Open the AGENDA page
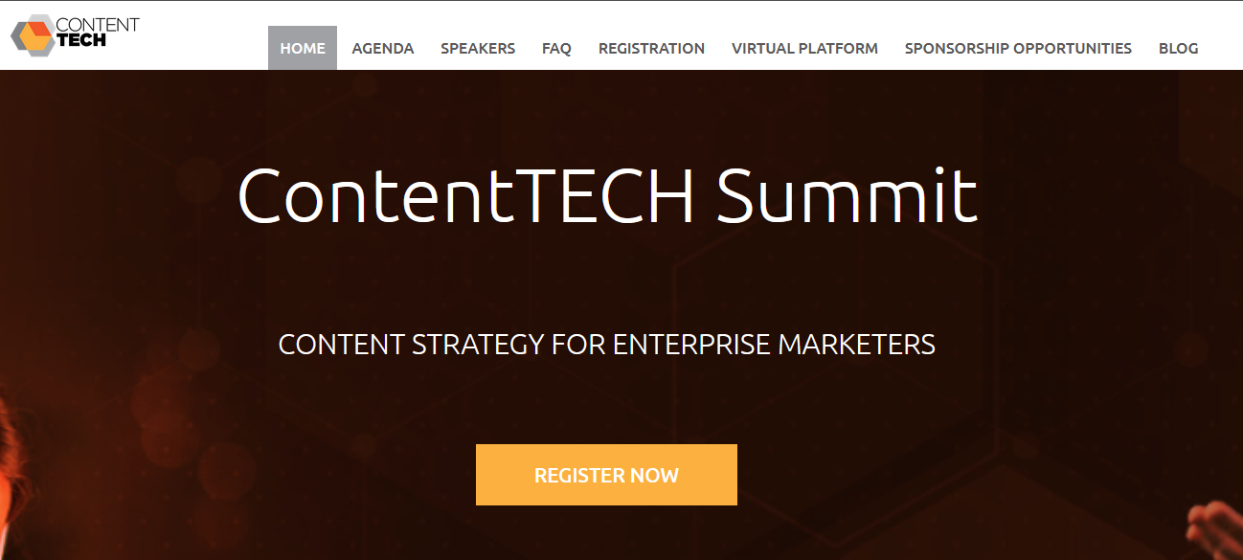This screenshot has width=1243, height=560. (383, 48)
